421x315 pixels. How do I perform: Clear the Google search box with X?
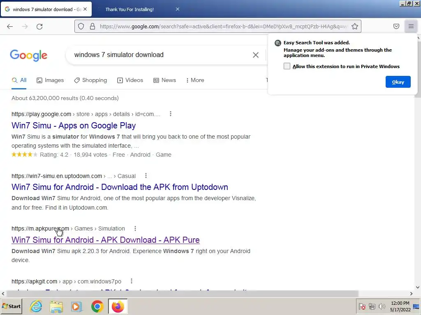(x=256, y=55)
